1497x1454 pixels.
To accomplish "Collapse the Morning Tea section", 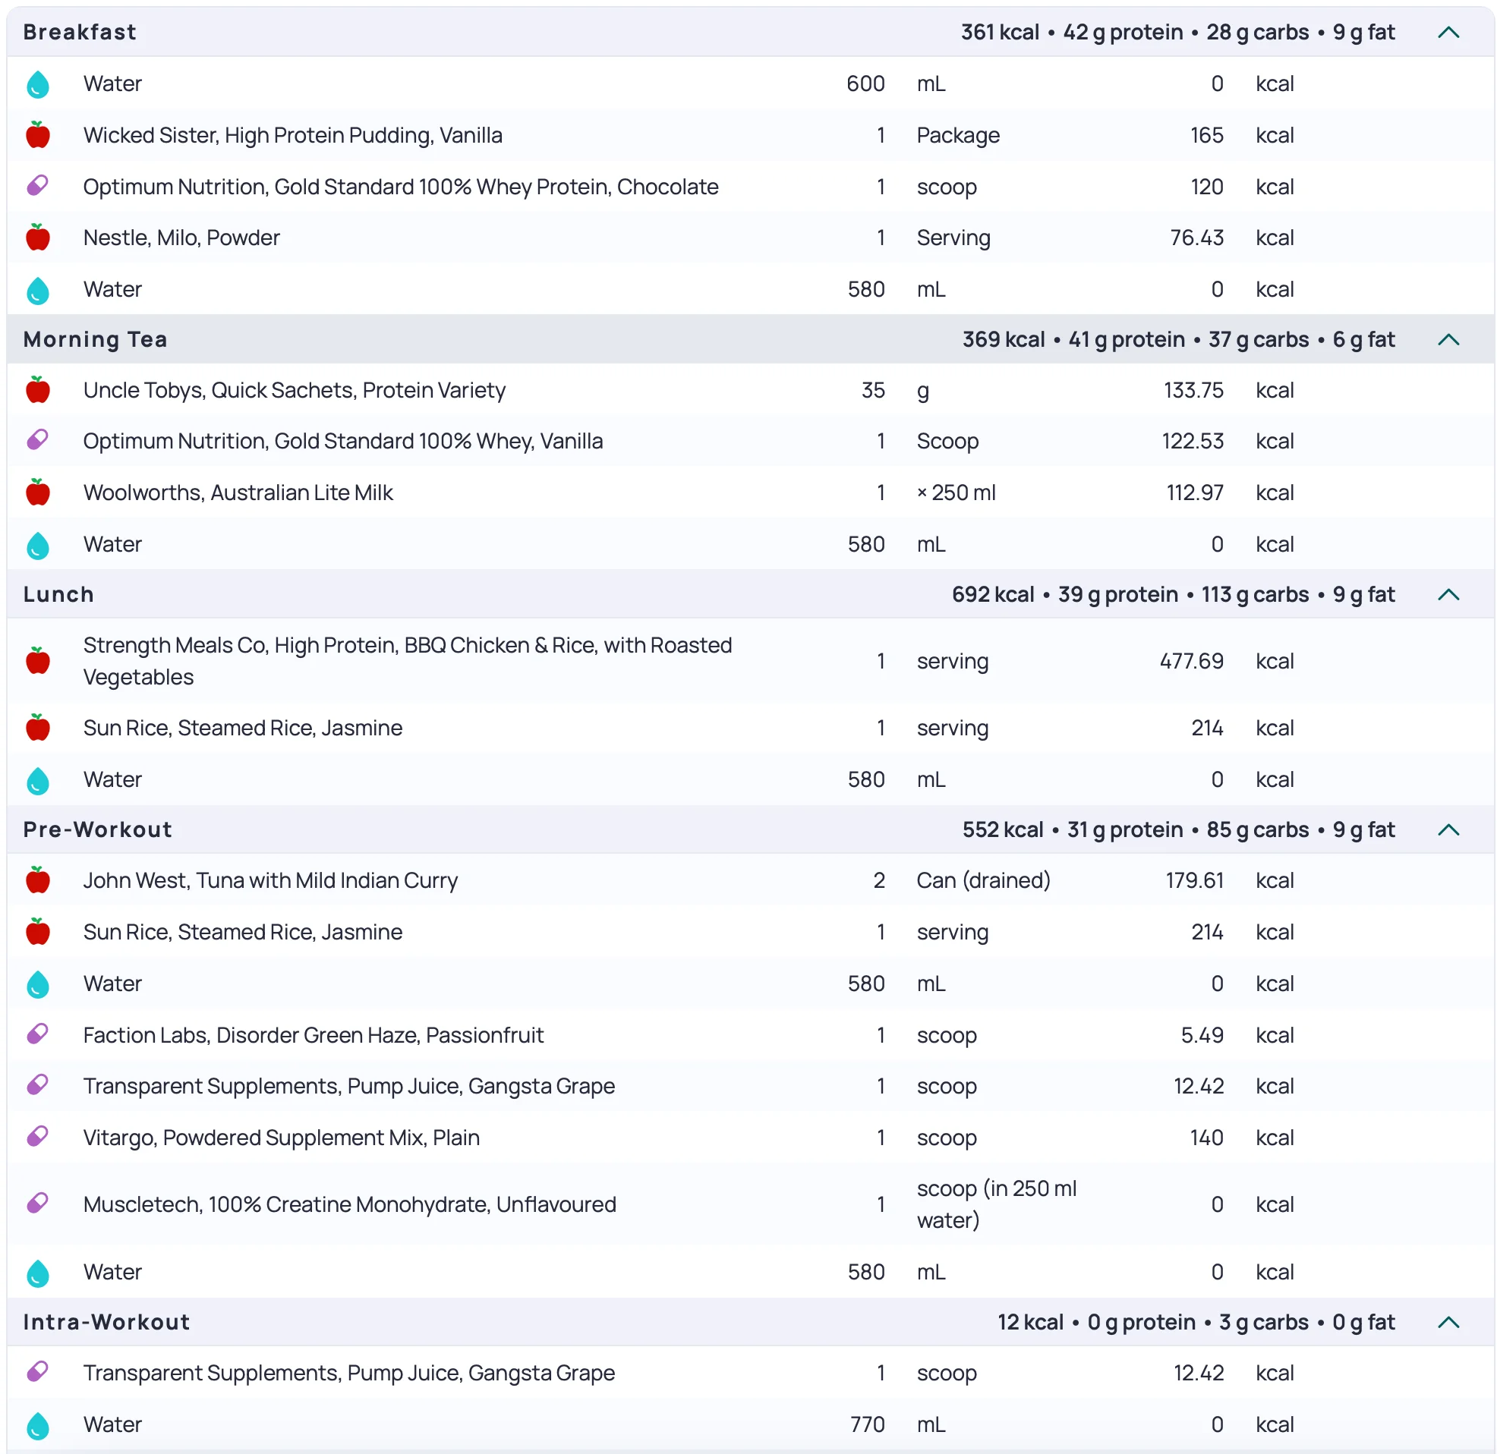I will [x=1448, y=340].
